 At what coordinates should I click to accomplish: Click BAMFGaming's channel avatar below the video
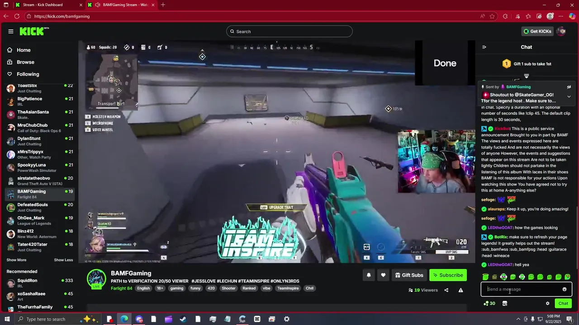click(96, 279)
